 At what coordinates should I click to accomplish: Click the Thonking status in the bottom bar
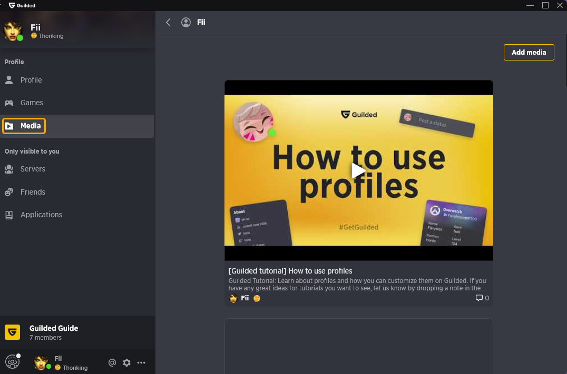tap(71, 368)
